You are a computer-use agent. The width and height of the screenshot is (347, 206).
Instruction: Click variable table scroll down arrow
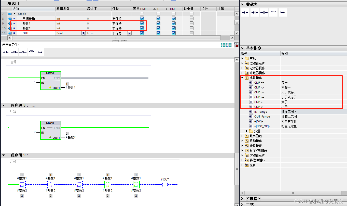click(x=237, y=33)
